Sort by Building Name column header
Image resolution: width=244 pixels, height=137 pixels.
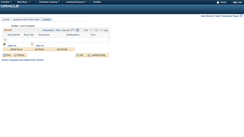[x=73, y=35]
